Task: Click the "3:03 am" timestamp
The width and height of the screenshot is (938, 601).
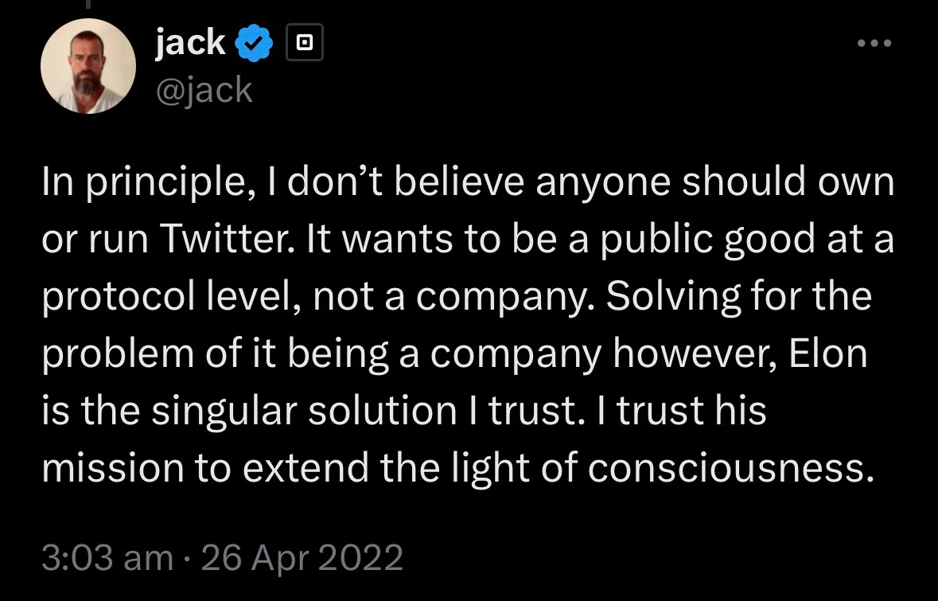Action: pos(107,558)
